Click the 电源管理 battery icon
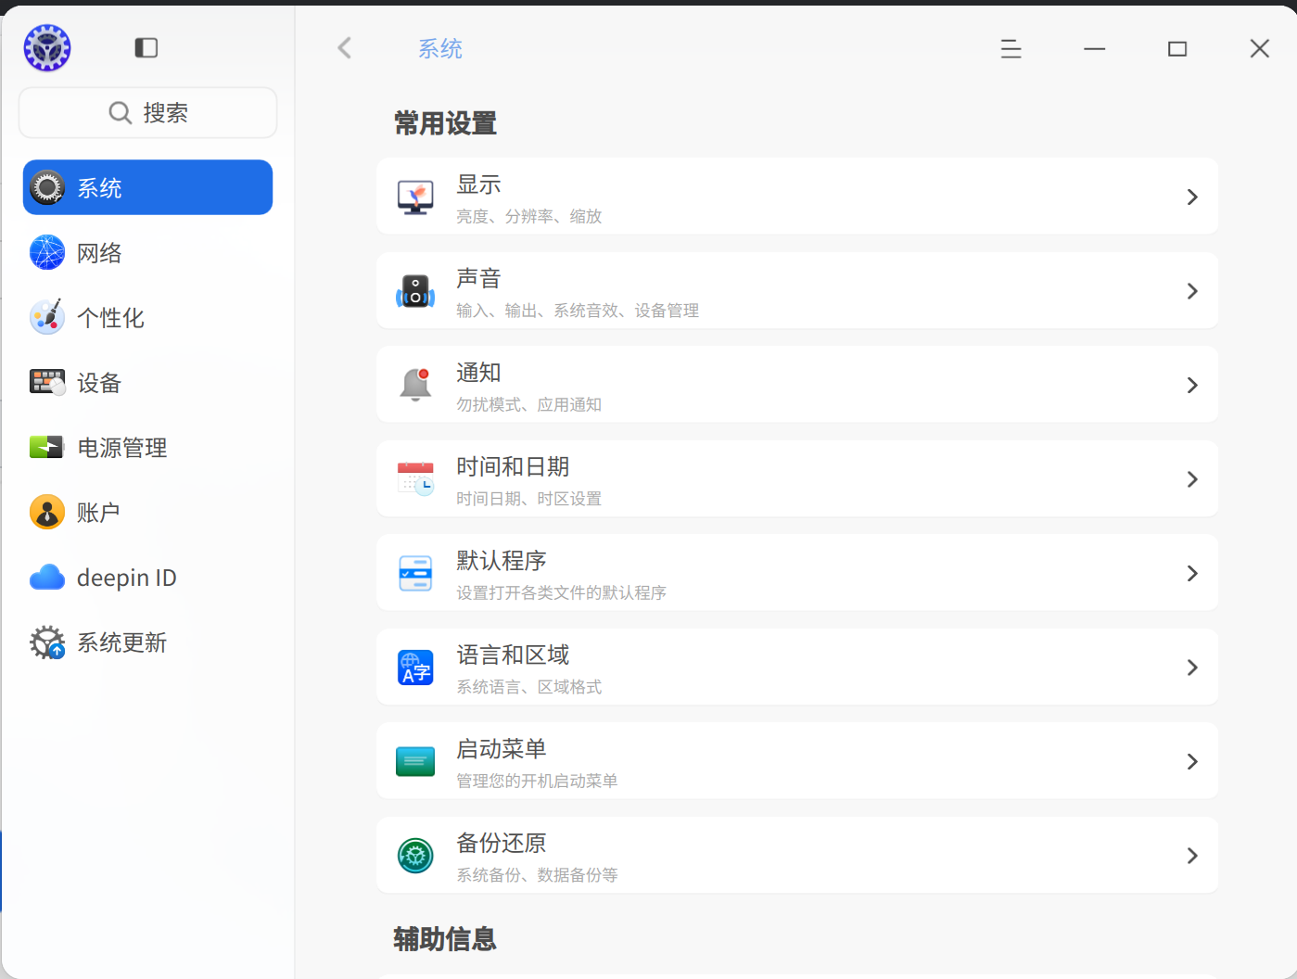Viewport: 1297px width, 979px height. 46,447
